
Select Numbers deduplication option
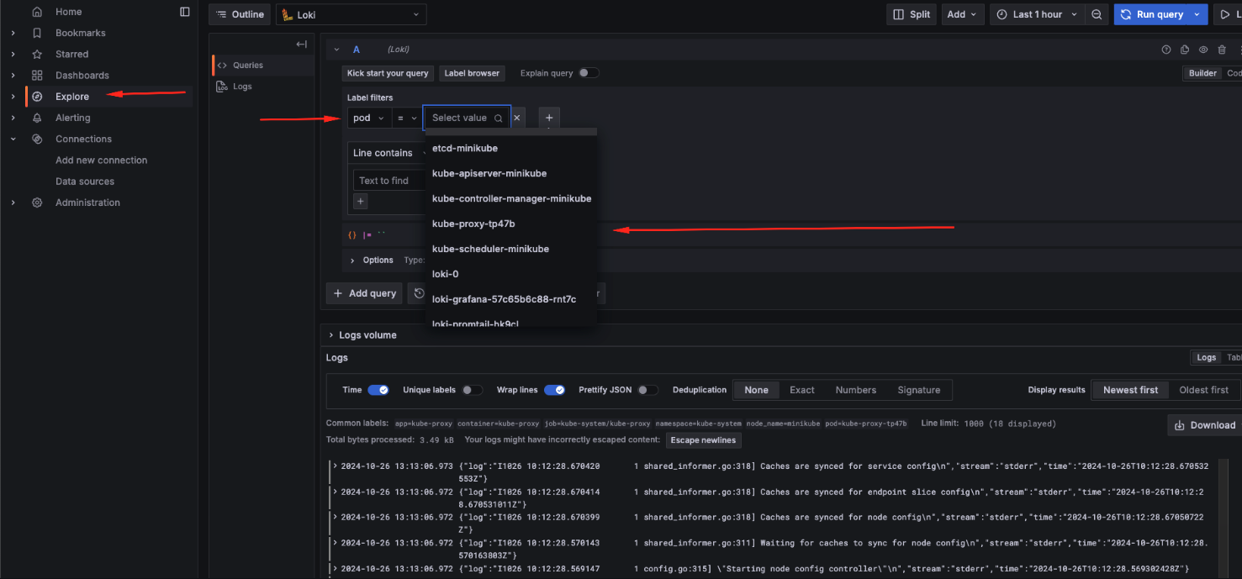click(855, 390)
